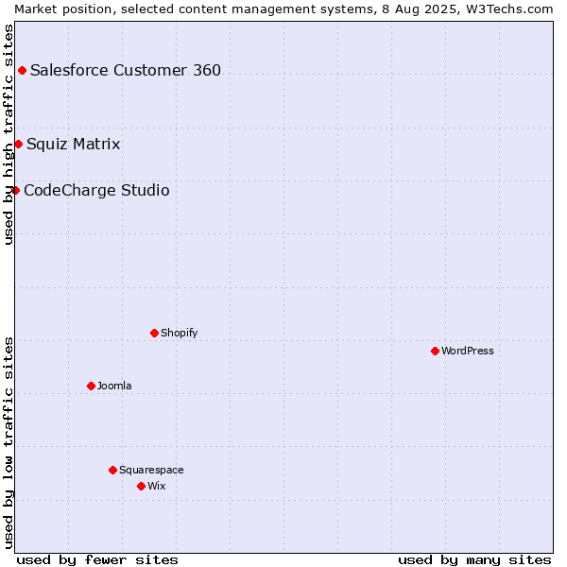Click the CodeCharge Studio red marker

pos(15,191)
